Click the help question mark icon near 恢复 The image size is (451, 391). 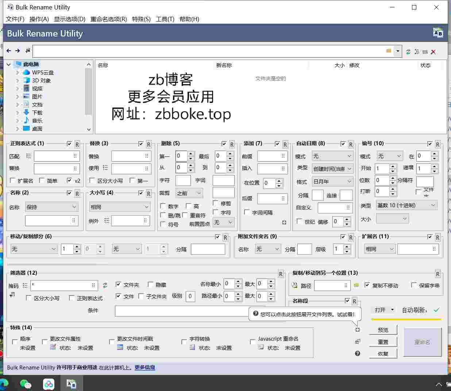[x=358, y=353]
